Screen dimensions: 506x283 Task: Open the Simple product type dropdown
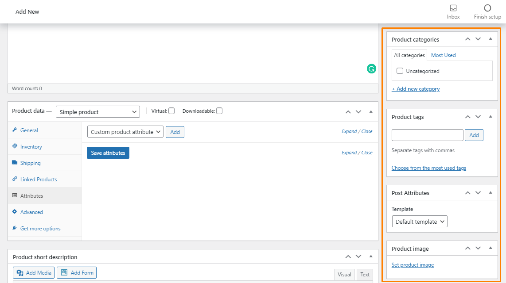[x=98, y=112]
